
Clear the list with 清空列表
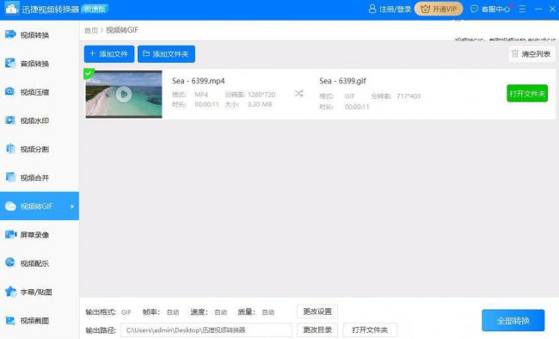(x=531, y=54)
